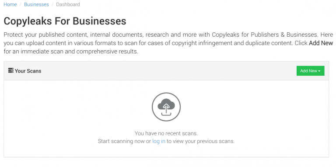Expand the Add New dropdown caret
The image size is (336, 167).
pos(319,71)
